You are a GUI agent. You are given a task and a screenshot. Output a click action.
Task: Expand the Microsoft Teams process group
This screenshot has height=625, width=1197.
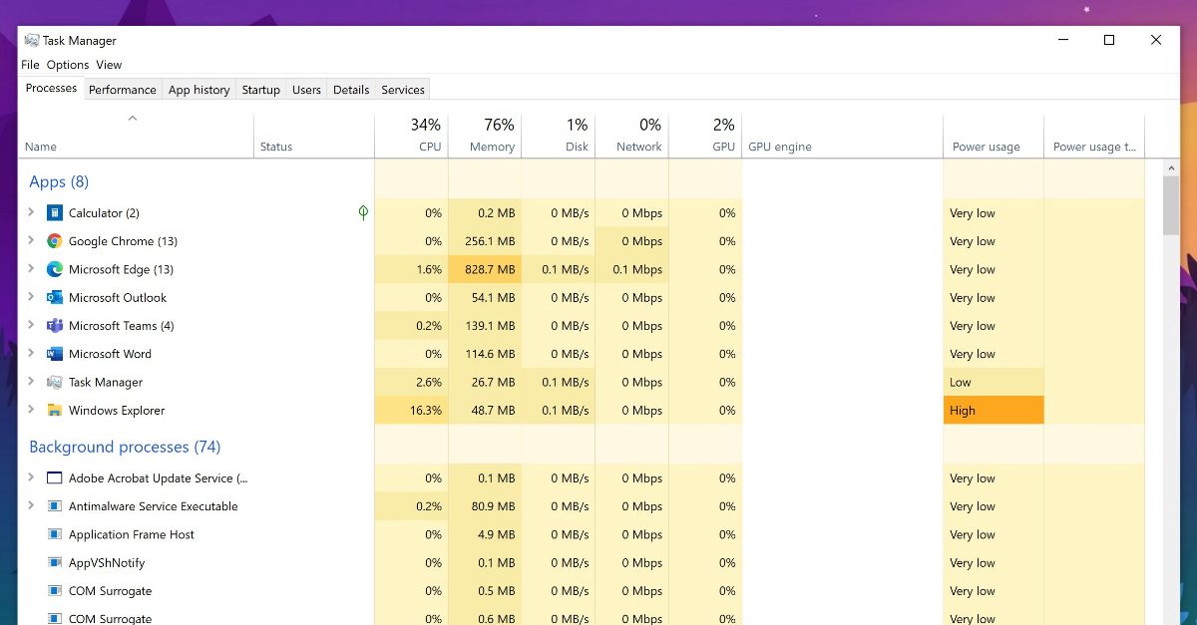pos(31,326)
